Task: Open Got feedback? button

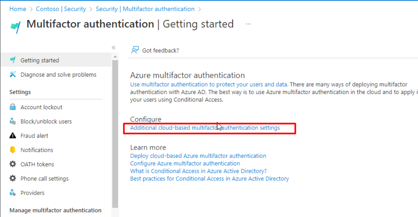Action: 155,50
